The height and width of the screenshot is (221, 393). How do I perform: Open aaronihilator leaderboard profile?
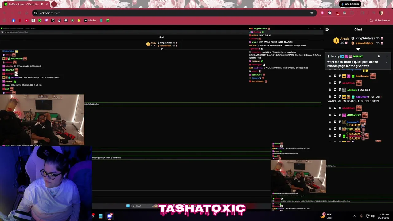[364, 43]
